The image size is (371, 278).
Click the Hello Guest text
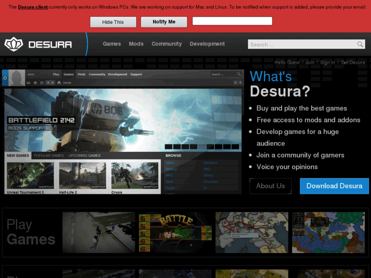(x=287, y=62)
